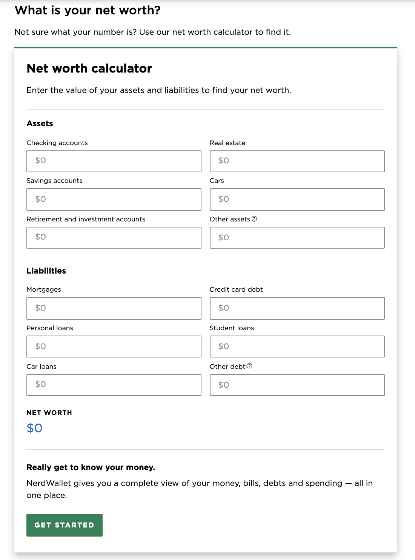The height and width of the screenshot is (560, 415).
Task: Click the Net Worth dollar total
Action: click(x=34, y=428)
